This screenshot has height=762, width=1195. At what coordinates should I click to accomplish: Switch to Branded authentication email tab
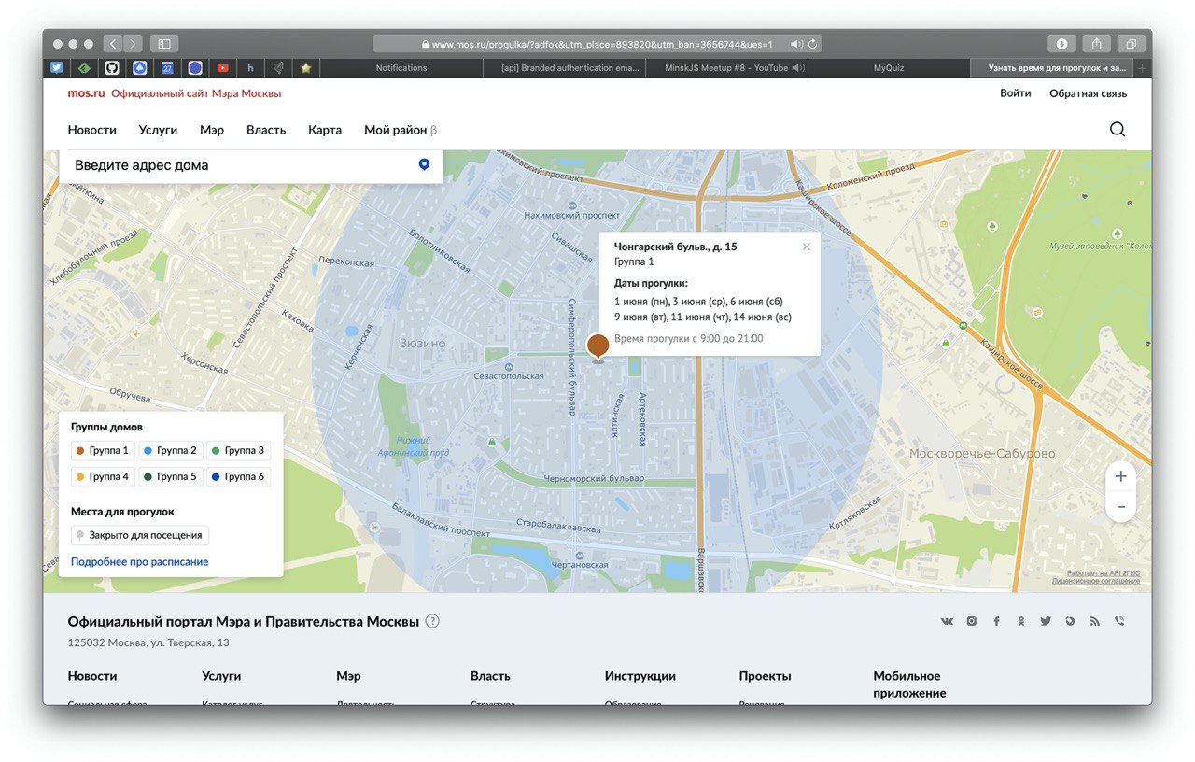pyautogui.click(x=564, y=68)
